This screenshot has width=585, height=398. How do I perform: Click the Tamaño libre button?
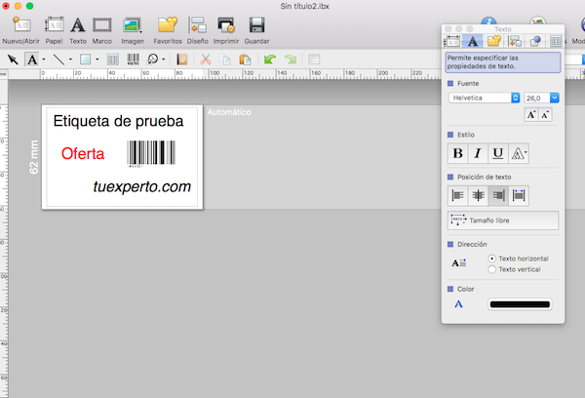[503, 220]
